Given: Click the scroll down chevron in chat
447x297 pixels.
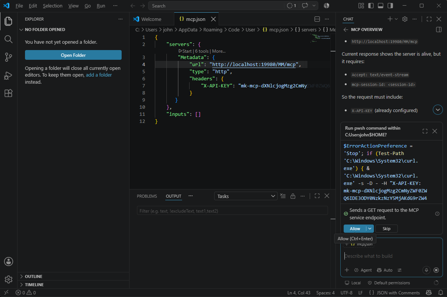Looking at the screenshot, I should point(438,109).
